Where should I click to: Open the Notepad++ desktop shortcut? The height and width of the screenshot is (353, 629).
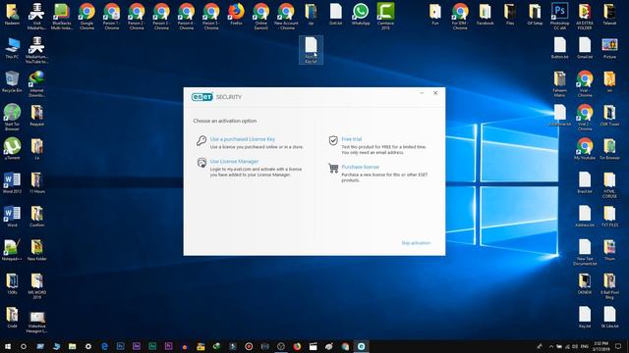point(12,250)
